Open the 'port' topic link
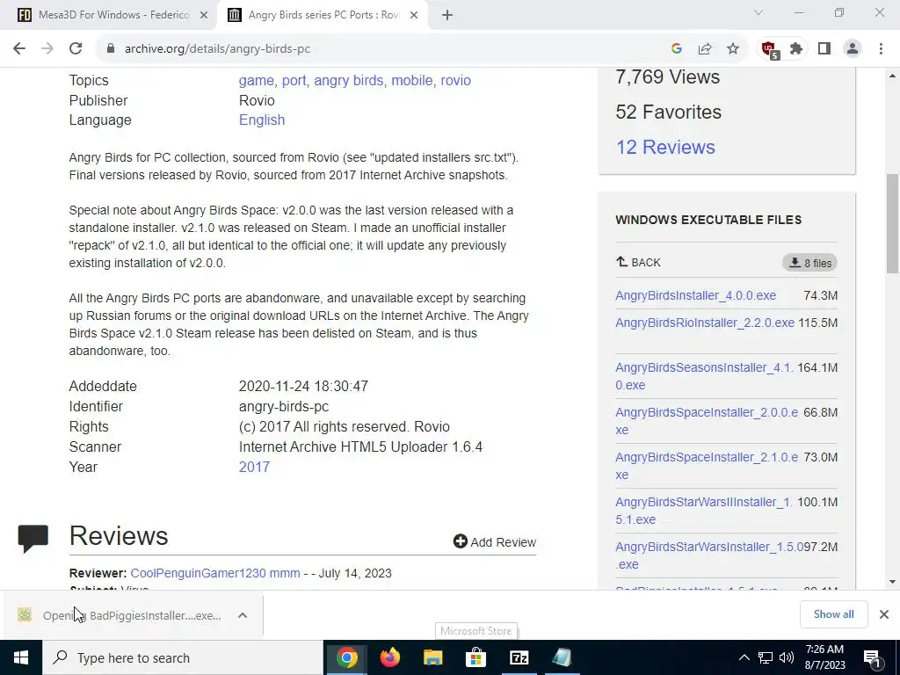 point(294,80)
